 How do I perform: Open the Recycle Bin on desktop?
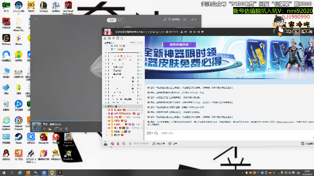[x=6, y=106]
